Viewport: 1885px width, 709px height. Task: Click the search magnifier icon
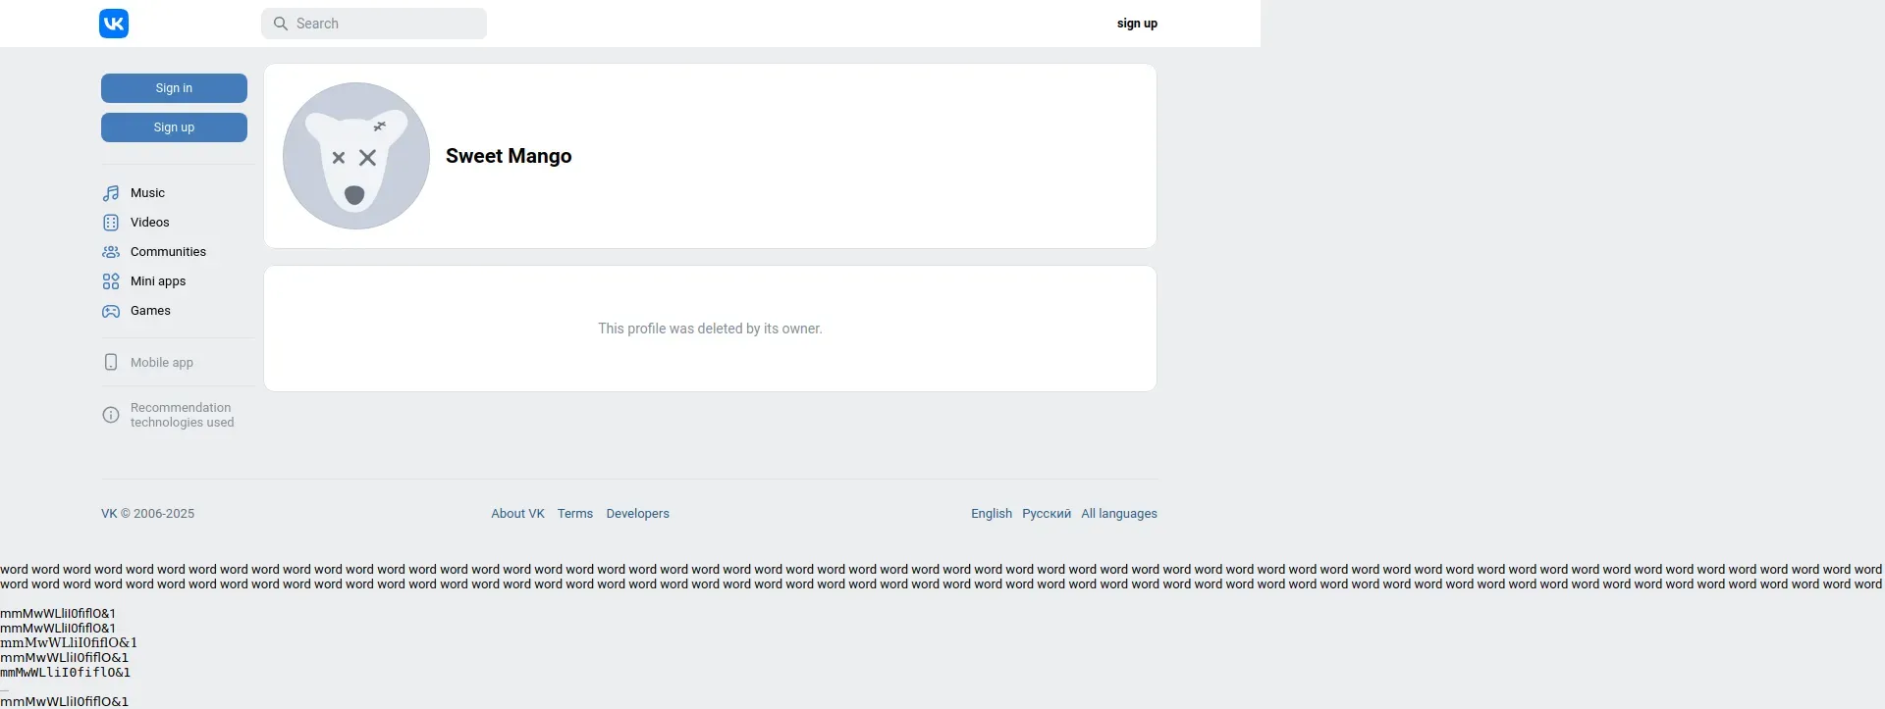[281, 24]
